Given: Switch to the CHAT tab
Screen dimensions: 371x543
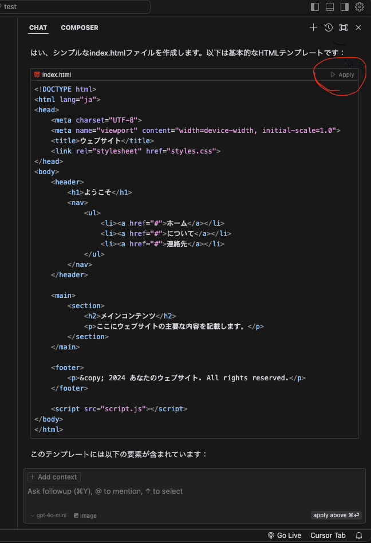Looking at the screenshot, I should pos(38,27).
